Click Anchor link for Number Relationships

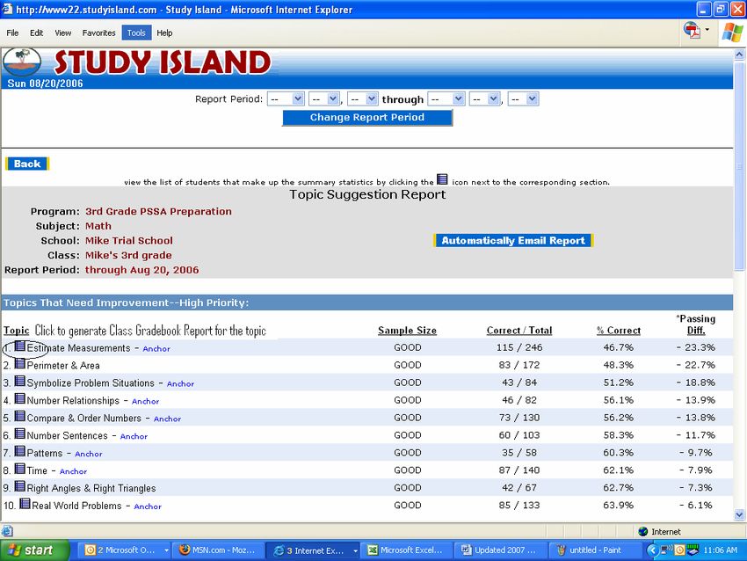(x=145, y=401)
